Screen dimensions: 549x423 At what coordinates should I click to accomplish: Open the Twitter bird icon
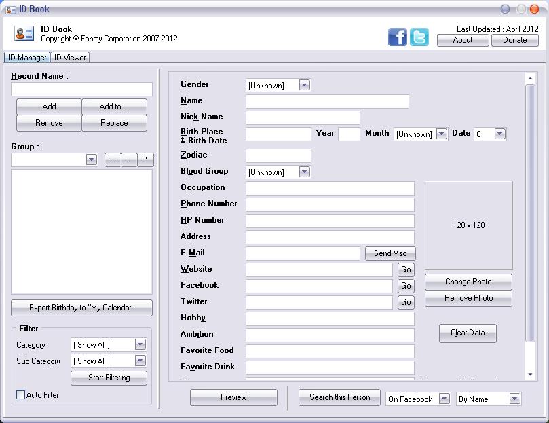[x=419, y=37]
